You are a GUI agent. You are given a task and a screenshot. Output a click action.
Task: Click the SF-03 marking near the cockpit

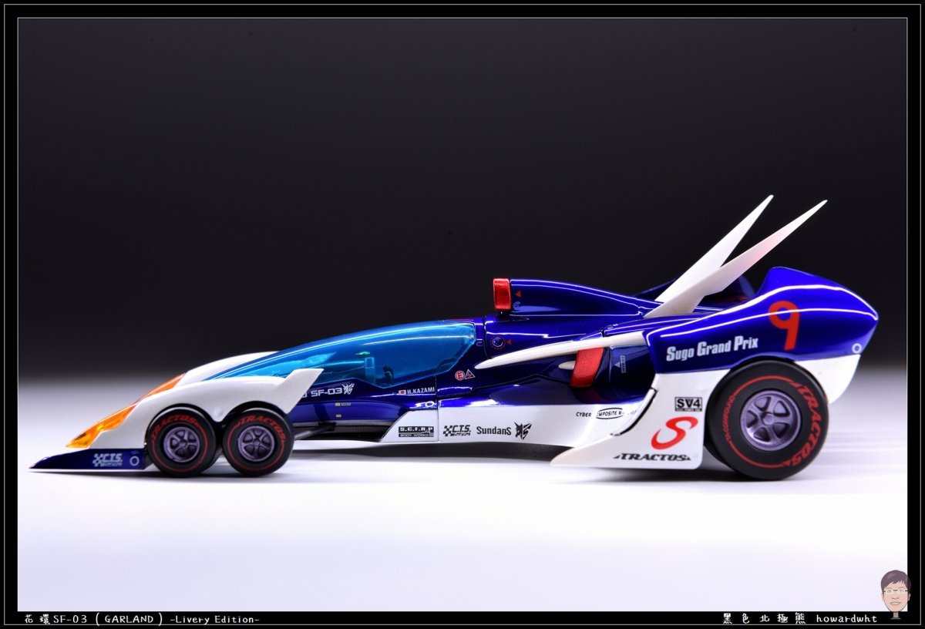pyautogui.click(x=325, y=392)
